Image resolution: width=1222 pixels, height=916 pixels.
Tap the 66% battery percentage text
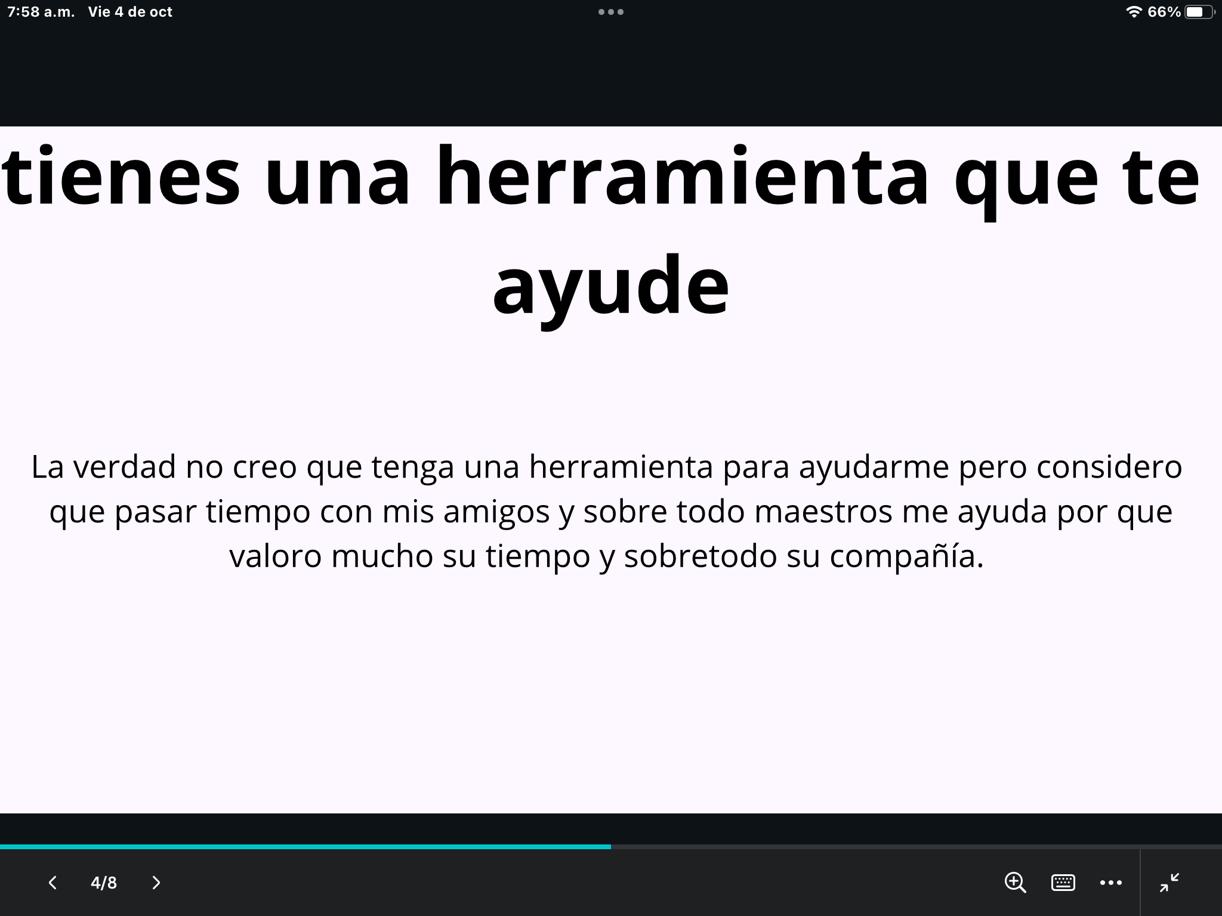pos(1164,12)
